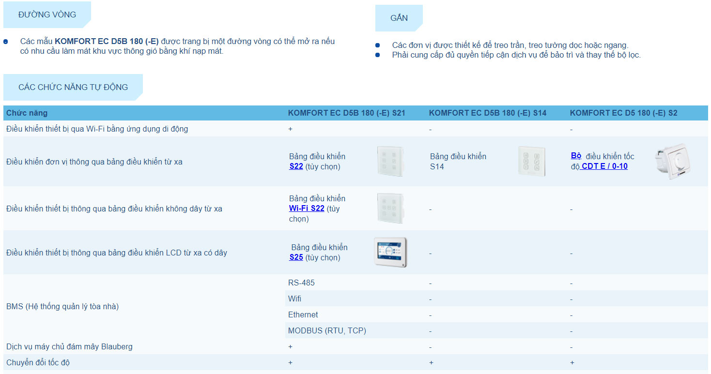
Task: Open the CDT E / 0-10 link
Action: click(604, 166)
